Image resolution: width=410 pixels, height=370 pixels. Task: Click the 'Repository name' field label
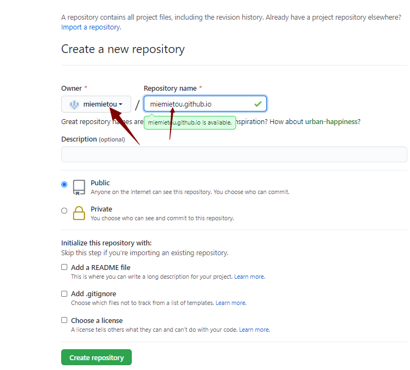170,89
